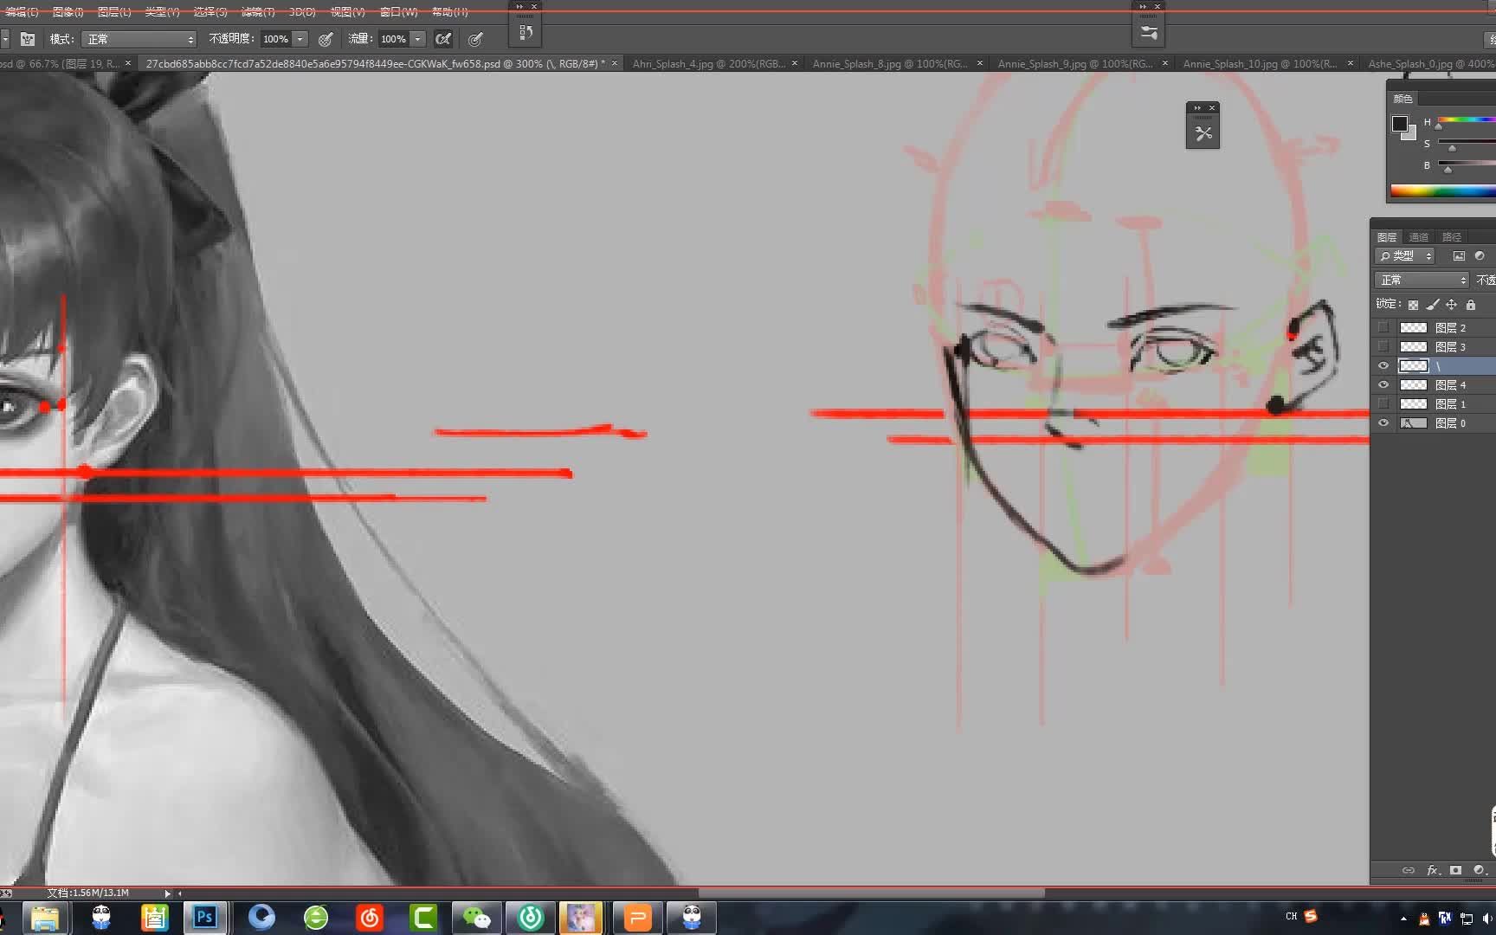Show 图层 3 visibility

pos(1383,346)
